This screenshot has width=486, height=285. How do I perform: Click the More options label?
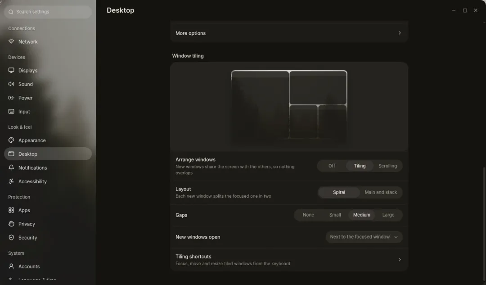pos(190,33)
